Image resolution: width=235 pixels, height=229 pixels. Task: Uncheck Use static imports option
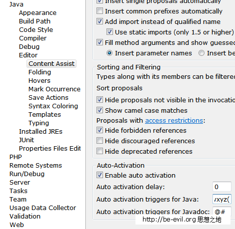coord(109,32)
